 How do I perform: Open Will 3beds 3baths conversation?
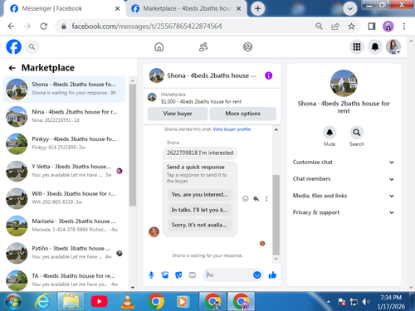tap(64, 198)
